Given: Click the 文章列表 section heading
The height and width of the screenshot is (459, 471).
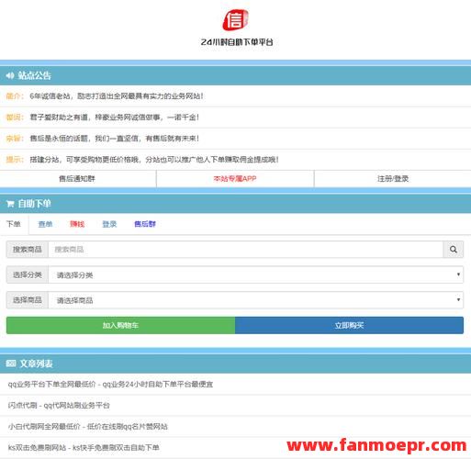Looking at the screenshot, I should (x=36, y=364).
